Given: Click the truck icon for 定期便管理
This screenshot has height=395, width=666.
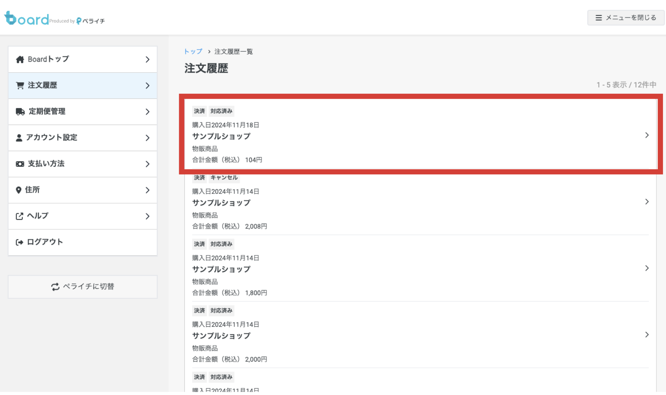Looking at the screenshot, I should click(x=20, y=112).
